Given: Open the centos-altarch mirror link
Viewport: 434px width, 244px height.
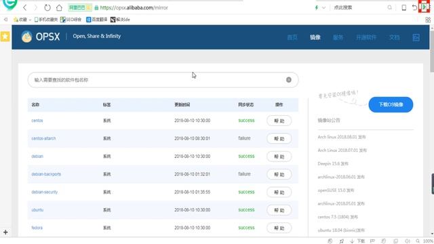Looking at the screenshot, I should click(x=43, y=138).
